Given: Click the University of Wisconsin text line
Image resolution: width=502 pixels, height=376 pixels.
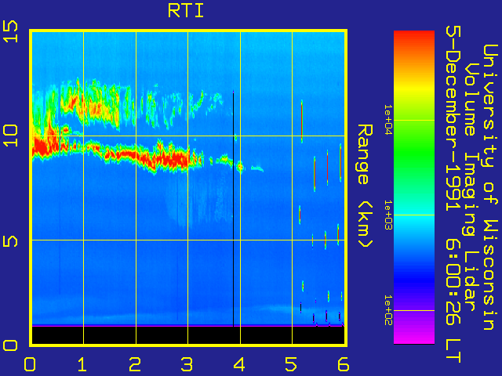Looking at the screenshot, I should (489, 187).
